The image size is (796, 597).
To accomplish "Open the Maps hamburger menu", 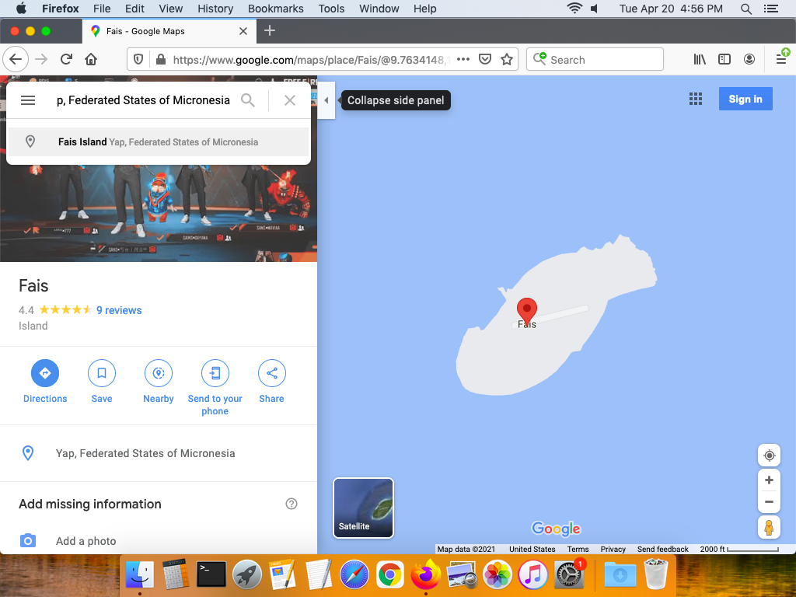I will (x=28, y=100).
